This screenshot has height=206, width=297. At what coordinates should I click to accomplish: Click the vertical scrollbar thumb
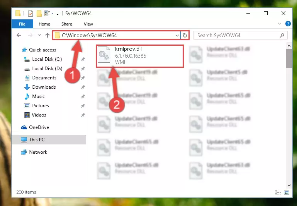(289, 58)
